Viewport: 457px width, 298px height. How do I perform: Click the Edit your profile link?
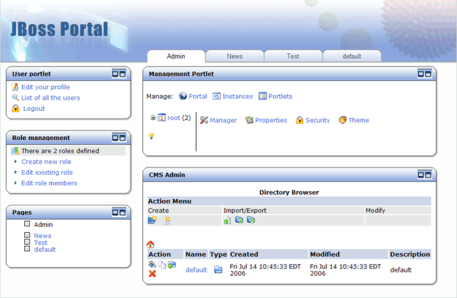pyautogui.click(x=45, y=87)
